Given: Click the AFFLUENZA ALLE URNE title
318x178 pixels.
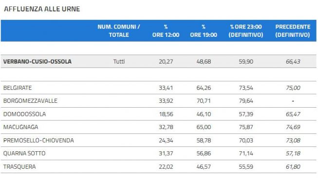Looking at the screenshot, I should [42, 9].
